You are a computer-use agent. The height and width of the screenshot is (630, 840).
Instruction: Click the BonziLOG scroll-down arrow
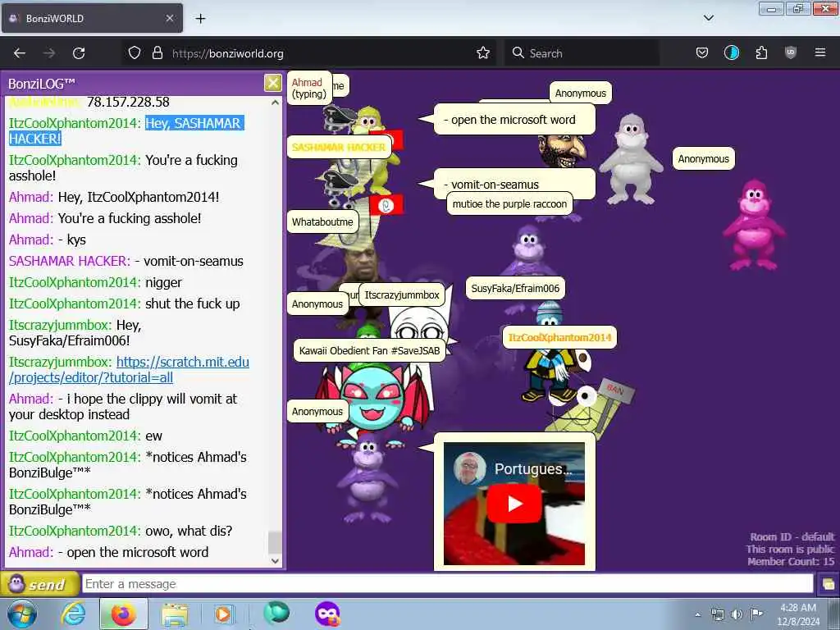(276, 560)
